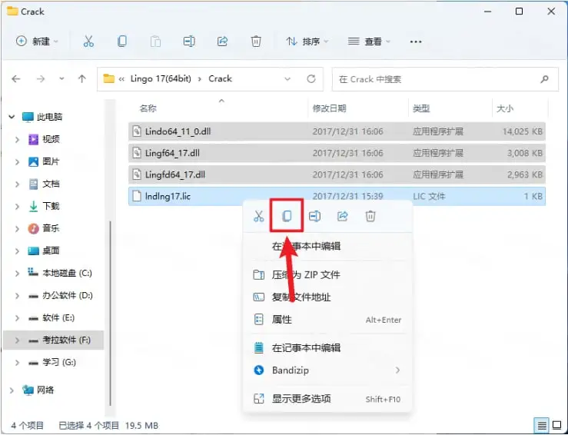568x435 pixels.
Task: Click the toolbar Share icon
Action: click(x=222, y=42)
